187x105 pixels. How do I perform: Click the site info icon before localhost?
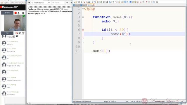(32, 3)
